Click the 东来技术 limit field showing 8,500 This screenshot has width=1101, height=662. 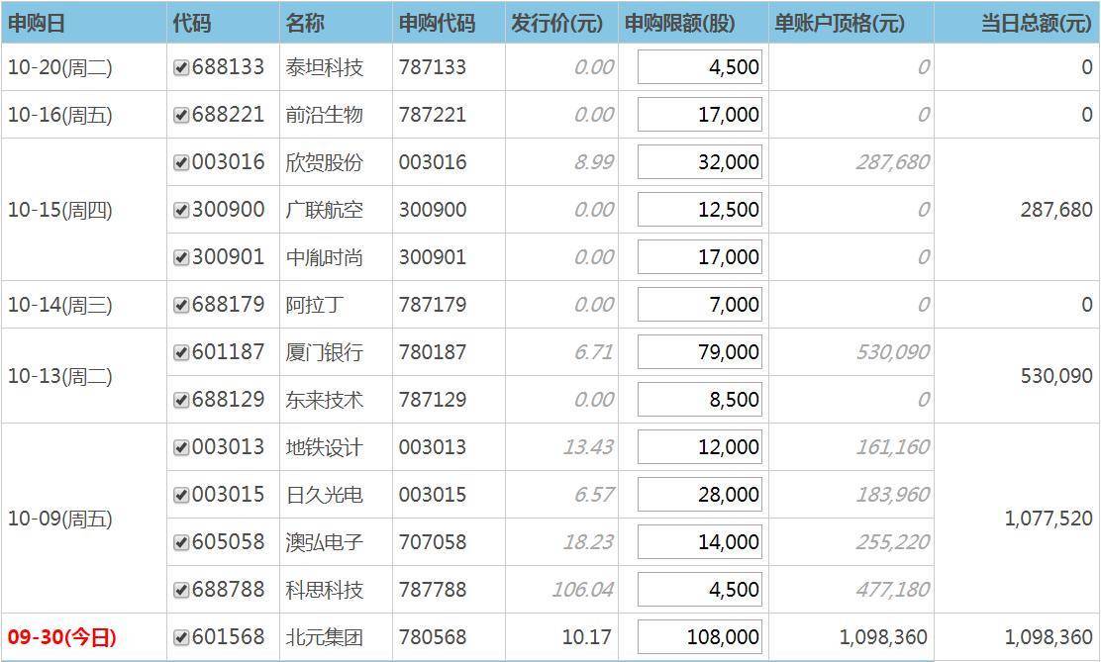click(x=700, y=400)
